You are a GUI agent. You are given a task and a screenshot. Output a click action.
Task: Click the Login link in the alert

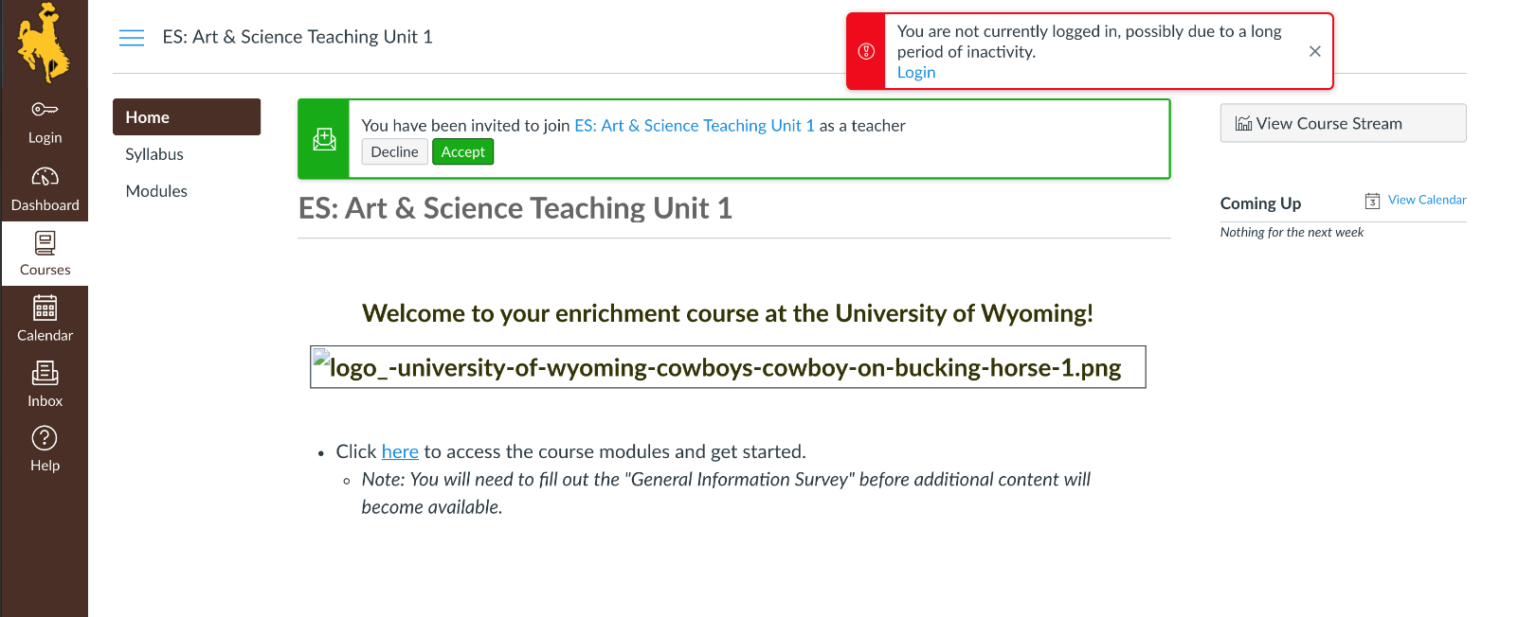pyautogui.click(x=916, y=73)
